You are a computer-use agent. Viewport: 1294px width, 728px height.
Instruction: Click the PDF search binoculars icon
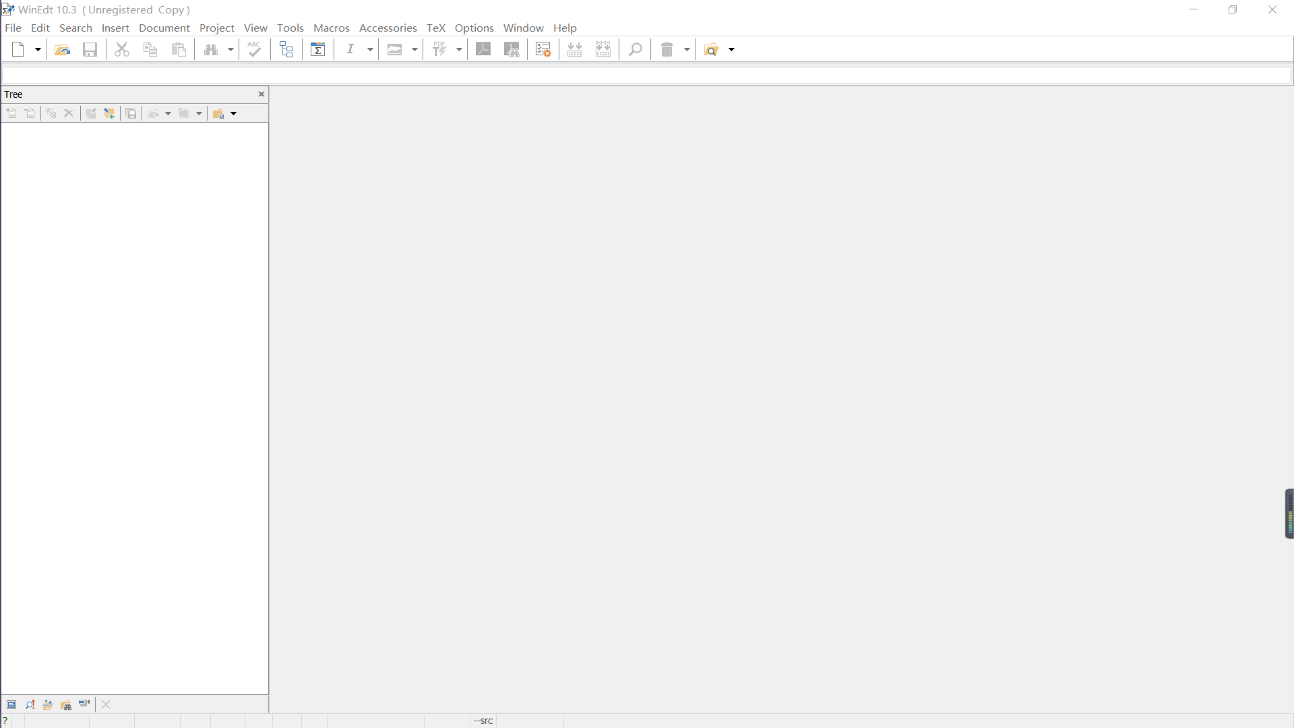(512, 49)
